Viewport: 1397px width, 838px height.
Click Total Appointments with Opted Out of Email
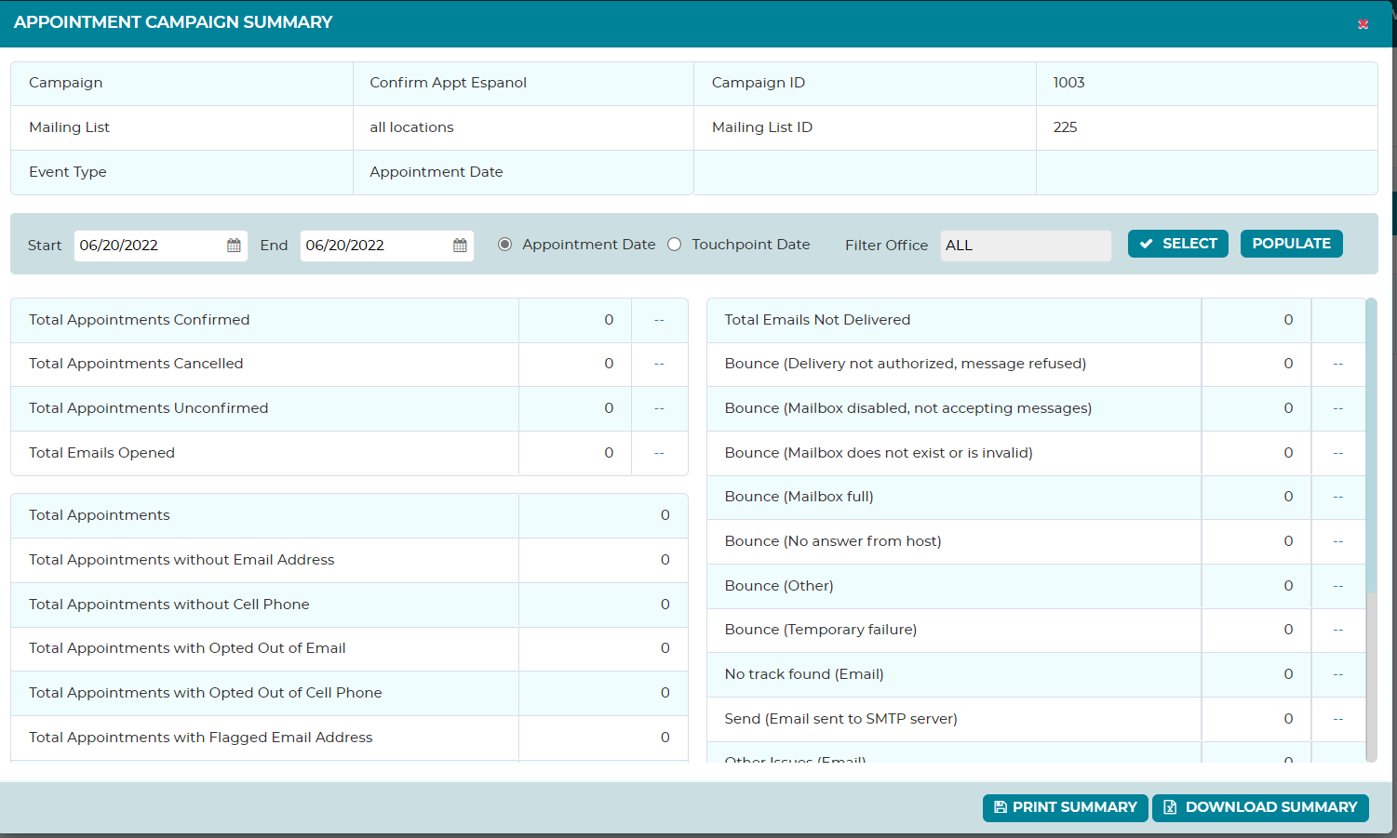point(187,648)
